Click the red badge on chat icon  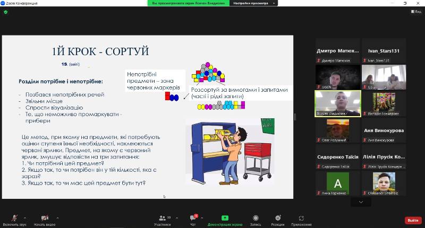(196, 216)
